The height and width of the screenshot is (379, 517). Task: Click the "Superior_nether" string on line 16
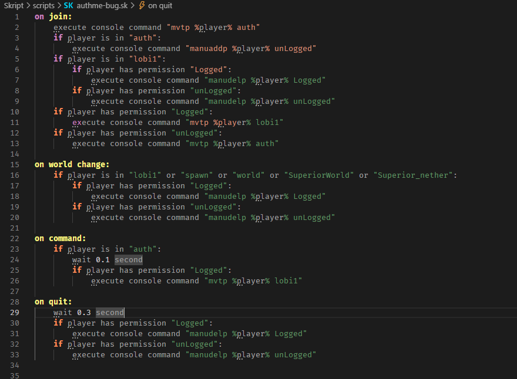[413, 175]
